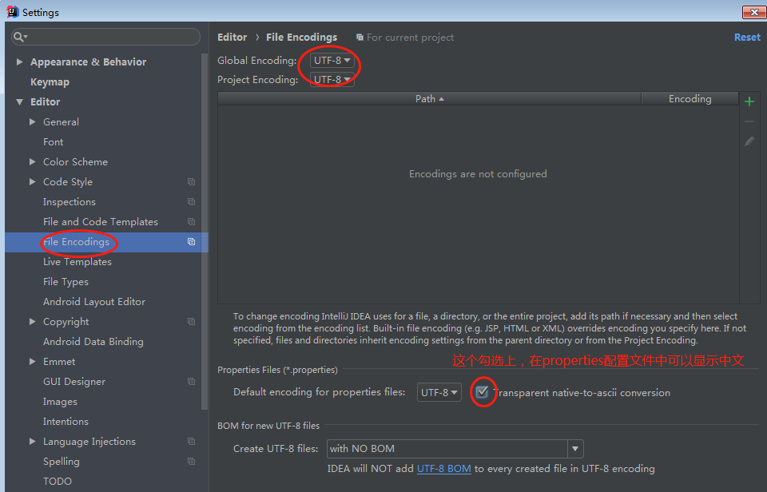Click the project-level icon beside Inspections
This screenshot has width=767, height=492.
(191, 202)
